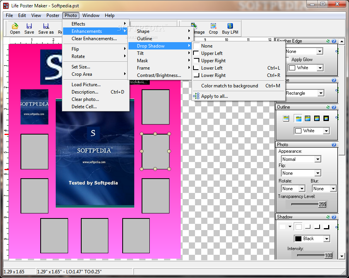This screenshot has width=349, height=278.
Task: Choose Delete Cell... in Photo menu
Action: (96, 107)
